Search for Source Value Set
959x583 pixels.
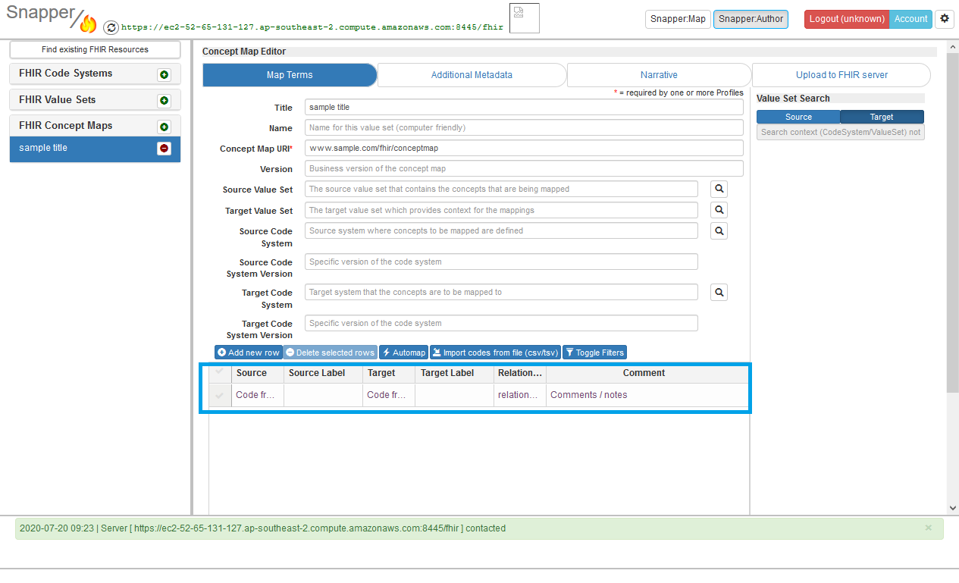(x=719, y=189)
